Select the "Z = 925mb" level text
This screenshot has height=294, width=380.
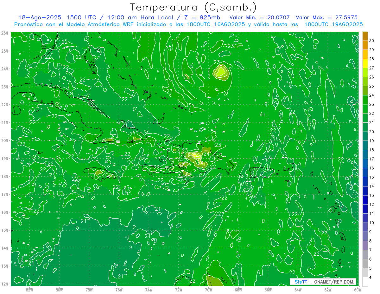tap(202, 17)
